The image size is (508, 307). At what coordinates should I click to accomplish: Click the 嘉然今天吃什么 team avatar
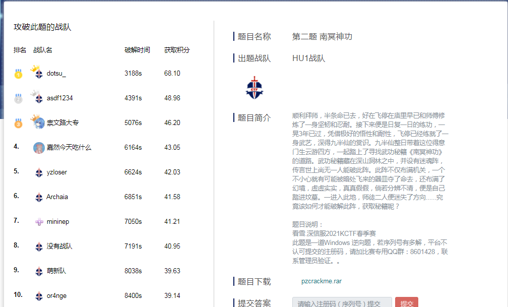39,148
